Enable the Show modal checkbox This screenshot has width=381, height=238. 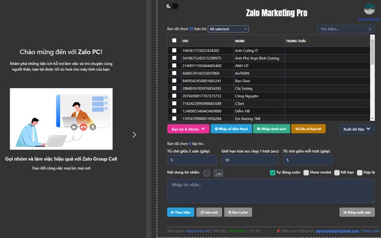point(306,173)
